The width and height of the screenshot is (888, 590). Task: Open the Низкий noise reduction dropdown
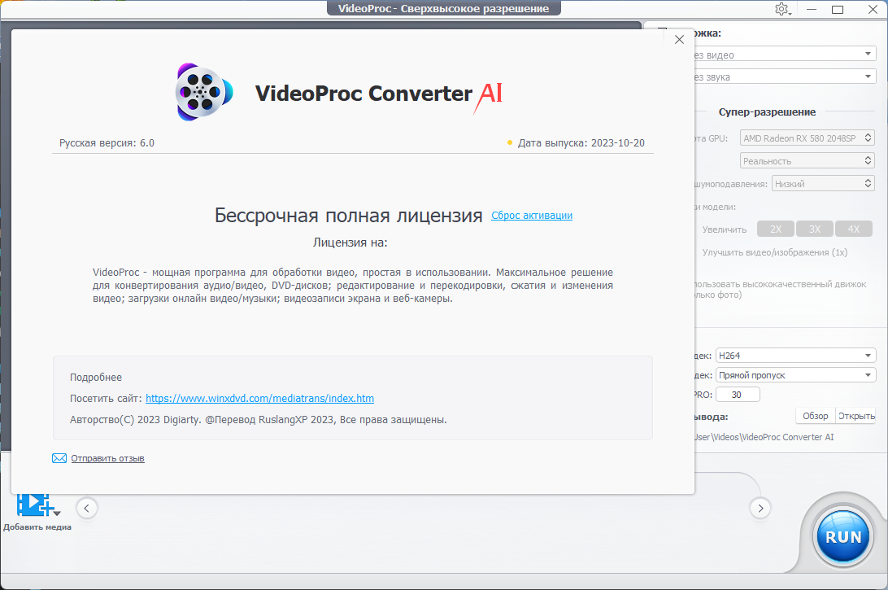click(822, 184)
